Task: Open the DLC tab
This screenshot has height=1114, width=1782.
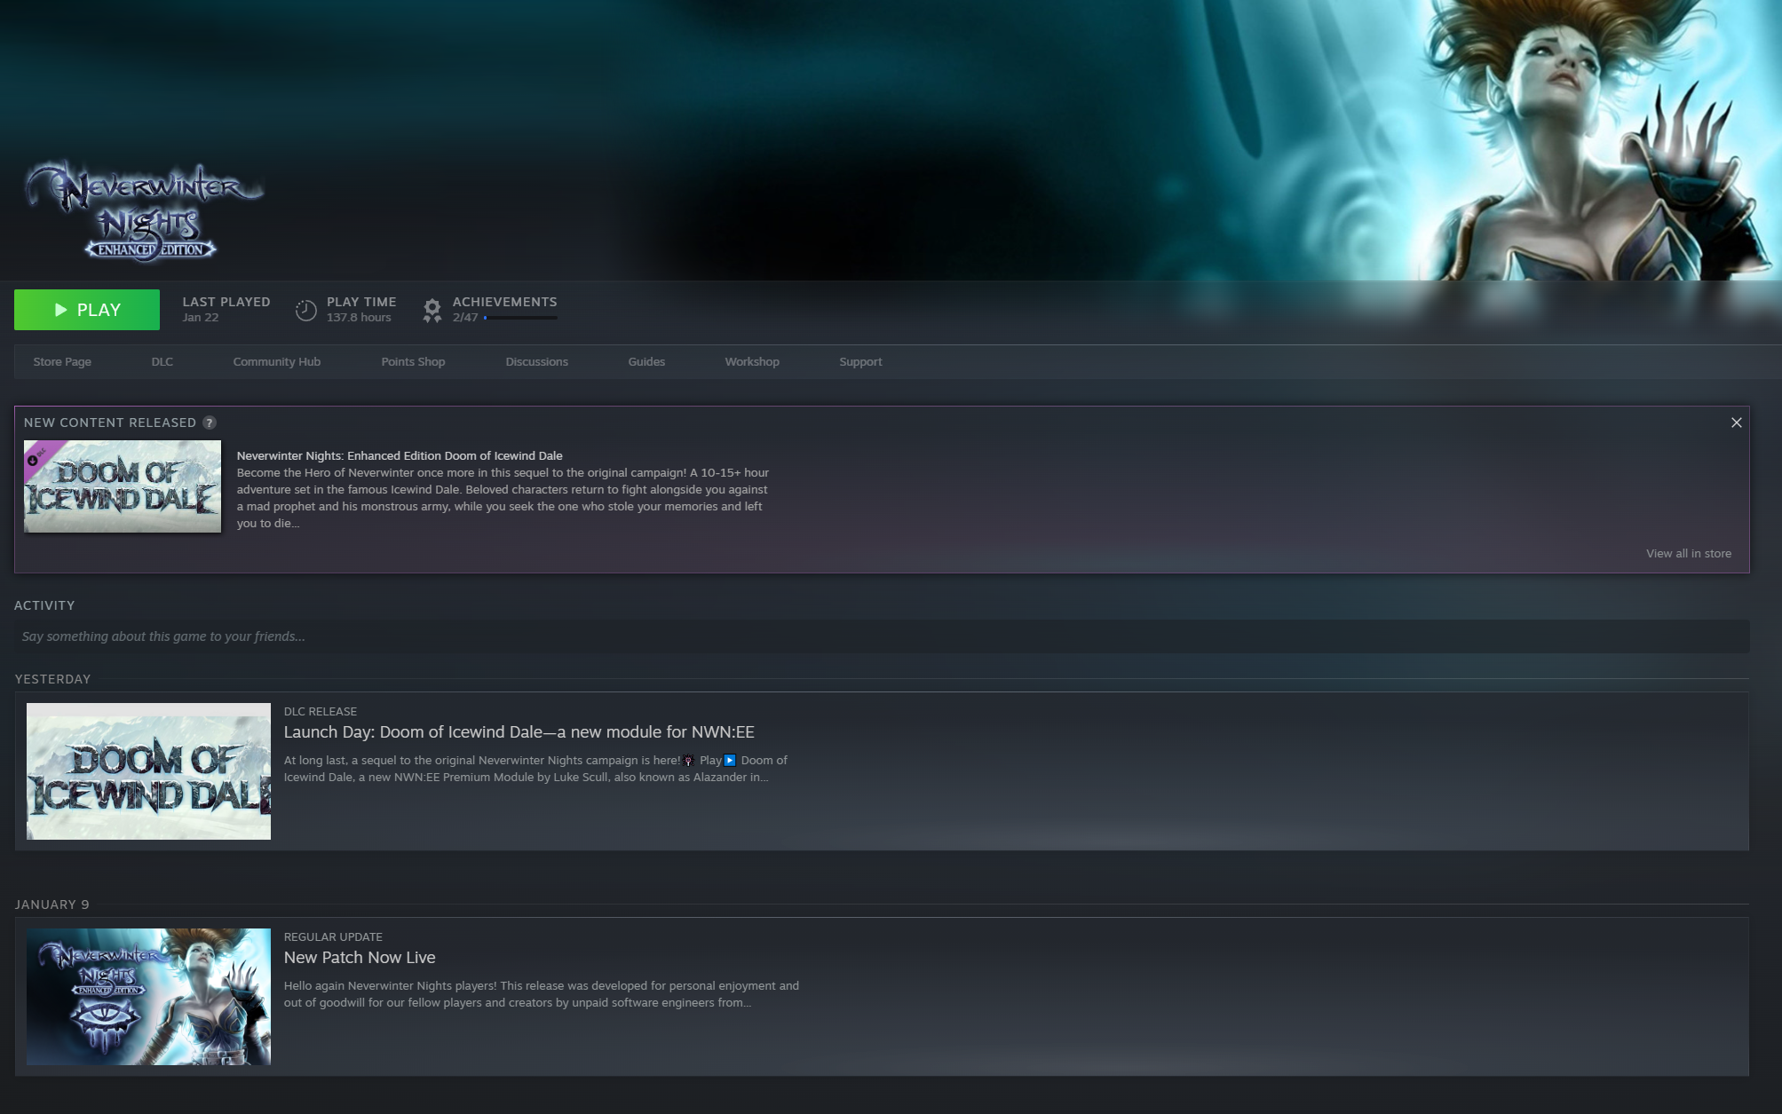Action: (x=162, y=362)
